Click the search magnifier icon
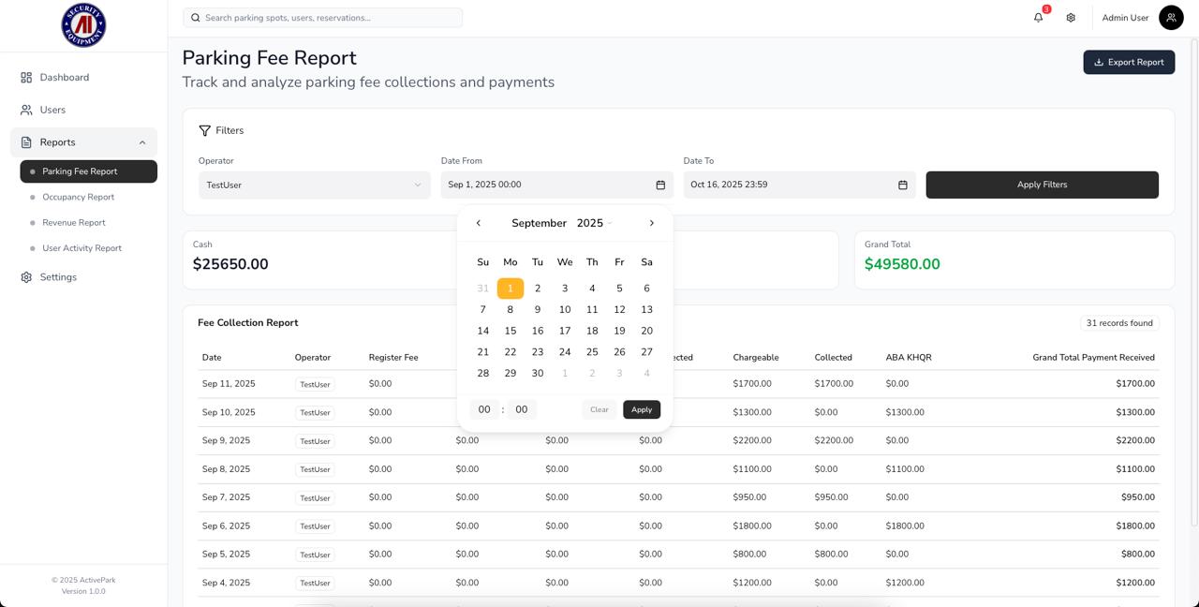The image size is (1199, 607). point(195,17)
